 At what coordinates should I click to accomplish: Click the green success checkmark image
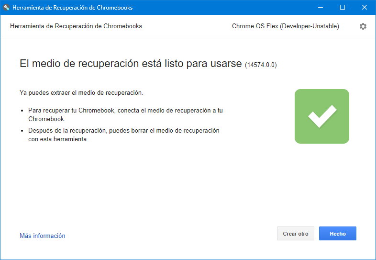coord(321,116)
